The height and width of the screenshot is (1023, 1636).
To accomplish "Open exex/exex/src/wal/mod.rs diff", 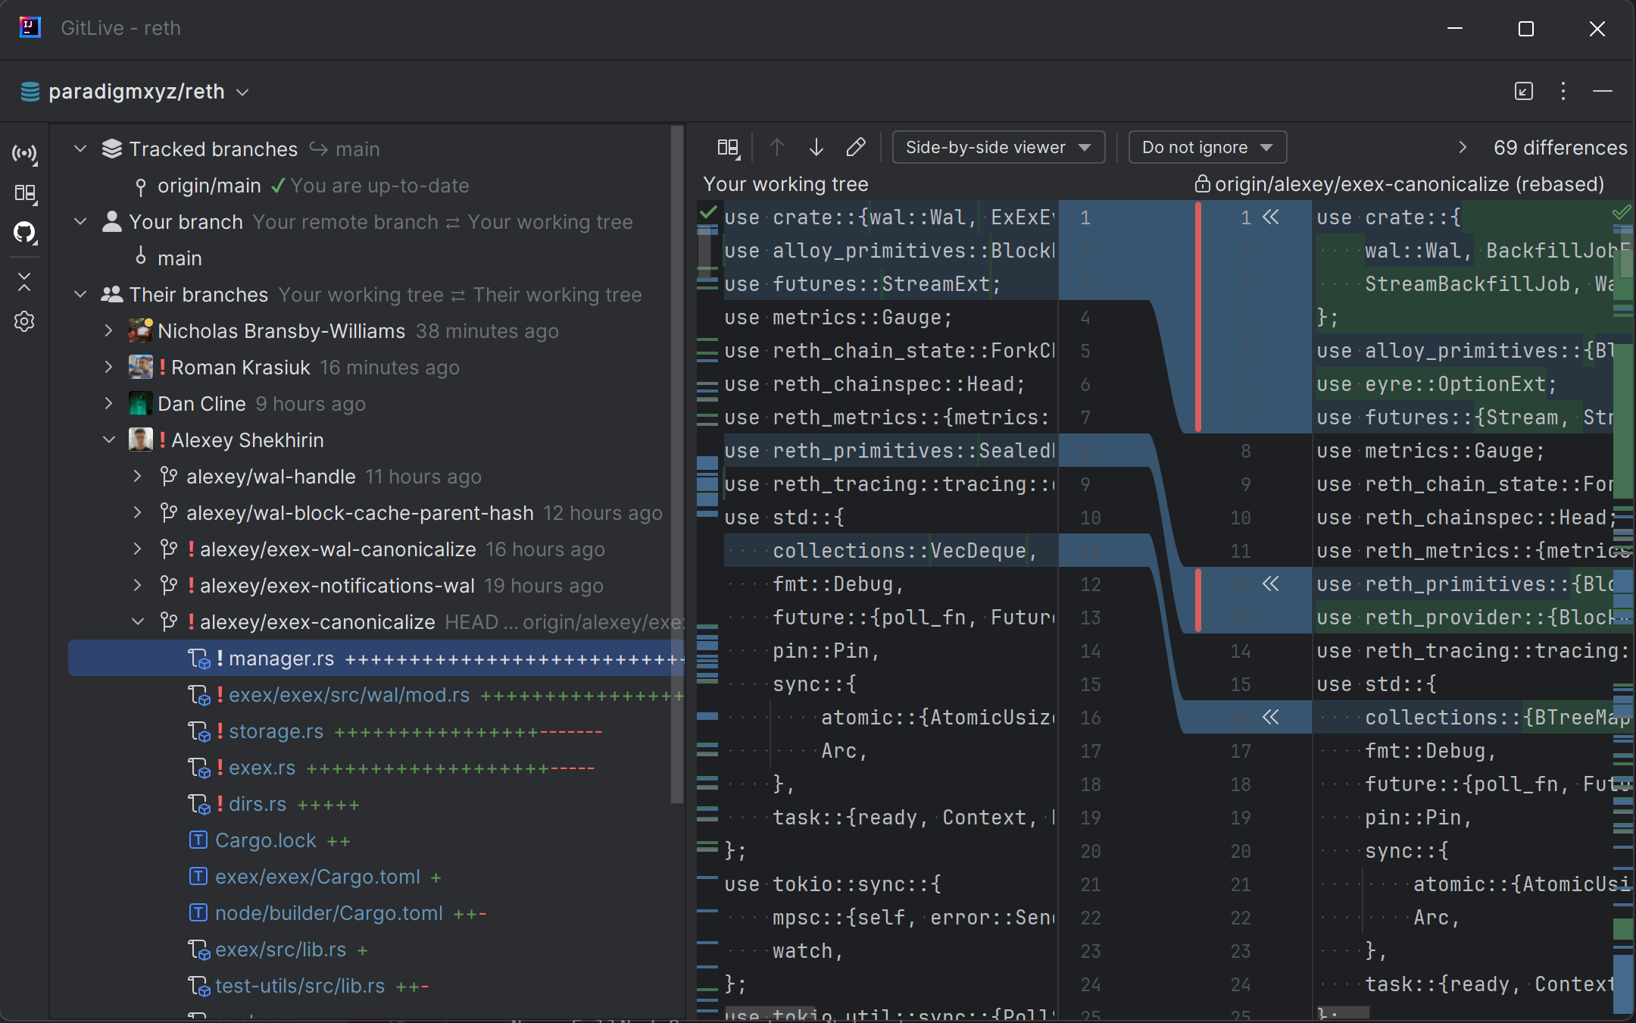I will point(349,695).
